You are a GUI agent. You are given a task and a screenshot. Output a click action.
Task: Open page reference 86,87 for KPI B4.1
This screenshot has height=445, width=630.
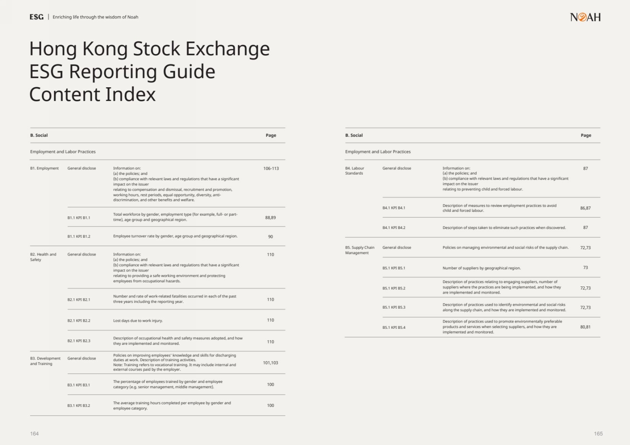pyautogui.click(x=585, y=208)
